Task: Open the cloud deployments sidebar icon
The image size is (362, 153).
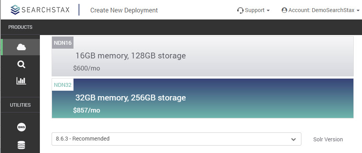Action: (21, 47)
